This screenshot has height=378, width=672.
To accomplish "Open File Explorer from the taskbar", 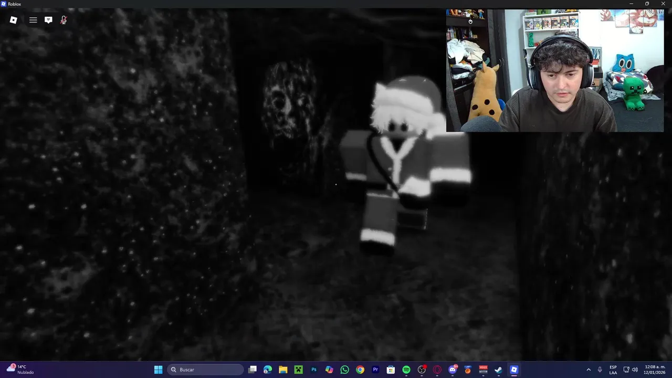I will tap(283, 370).
